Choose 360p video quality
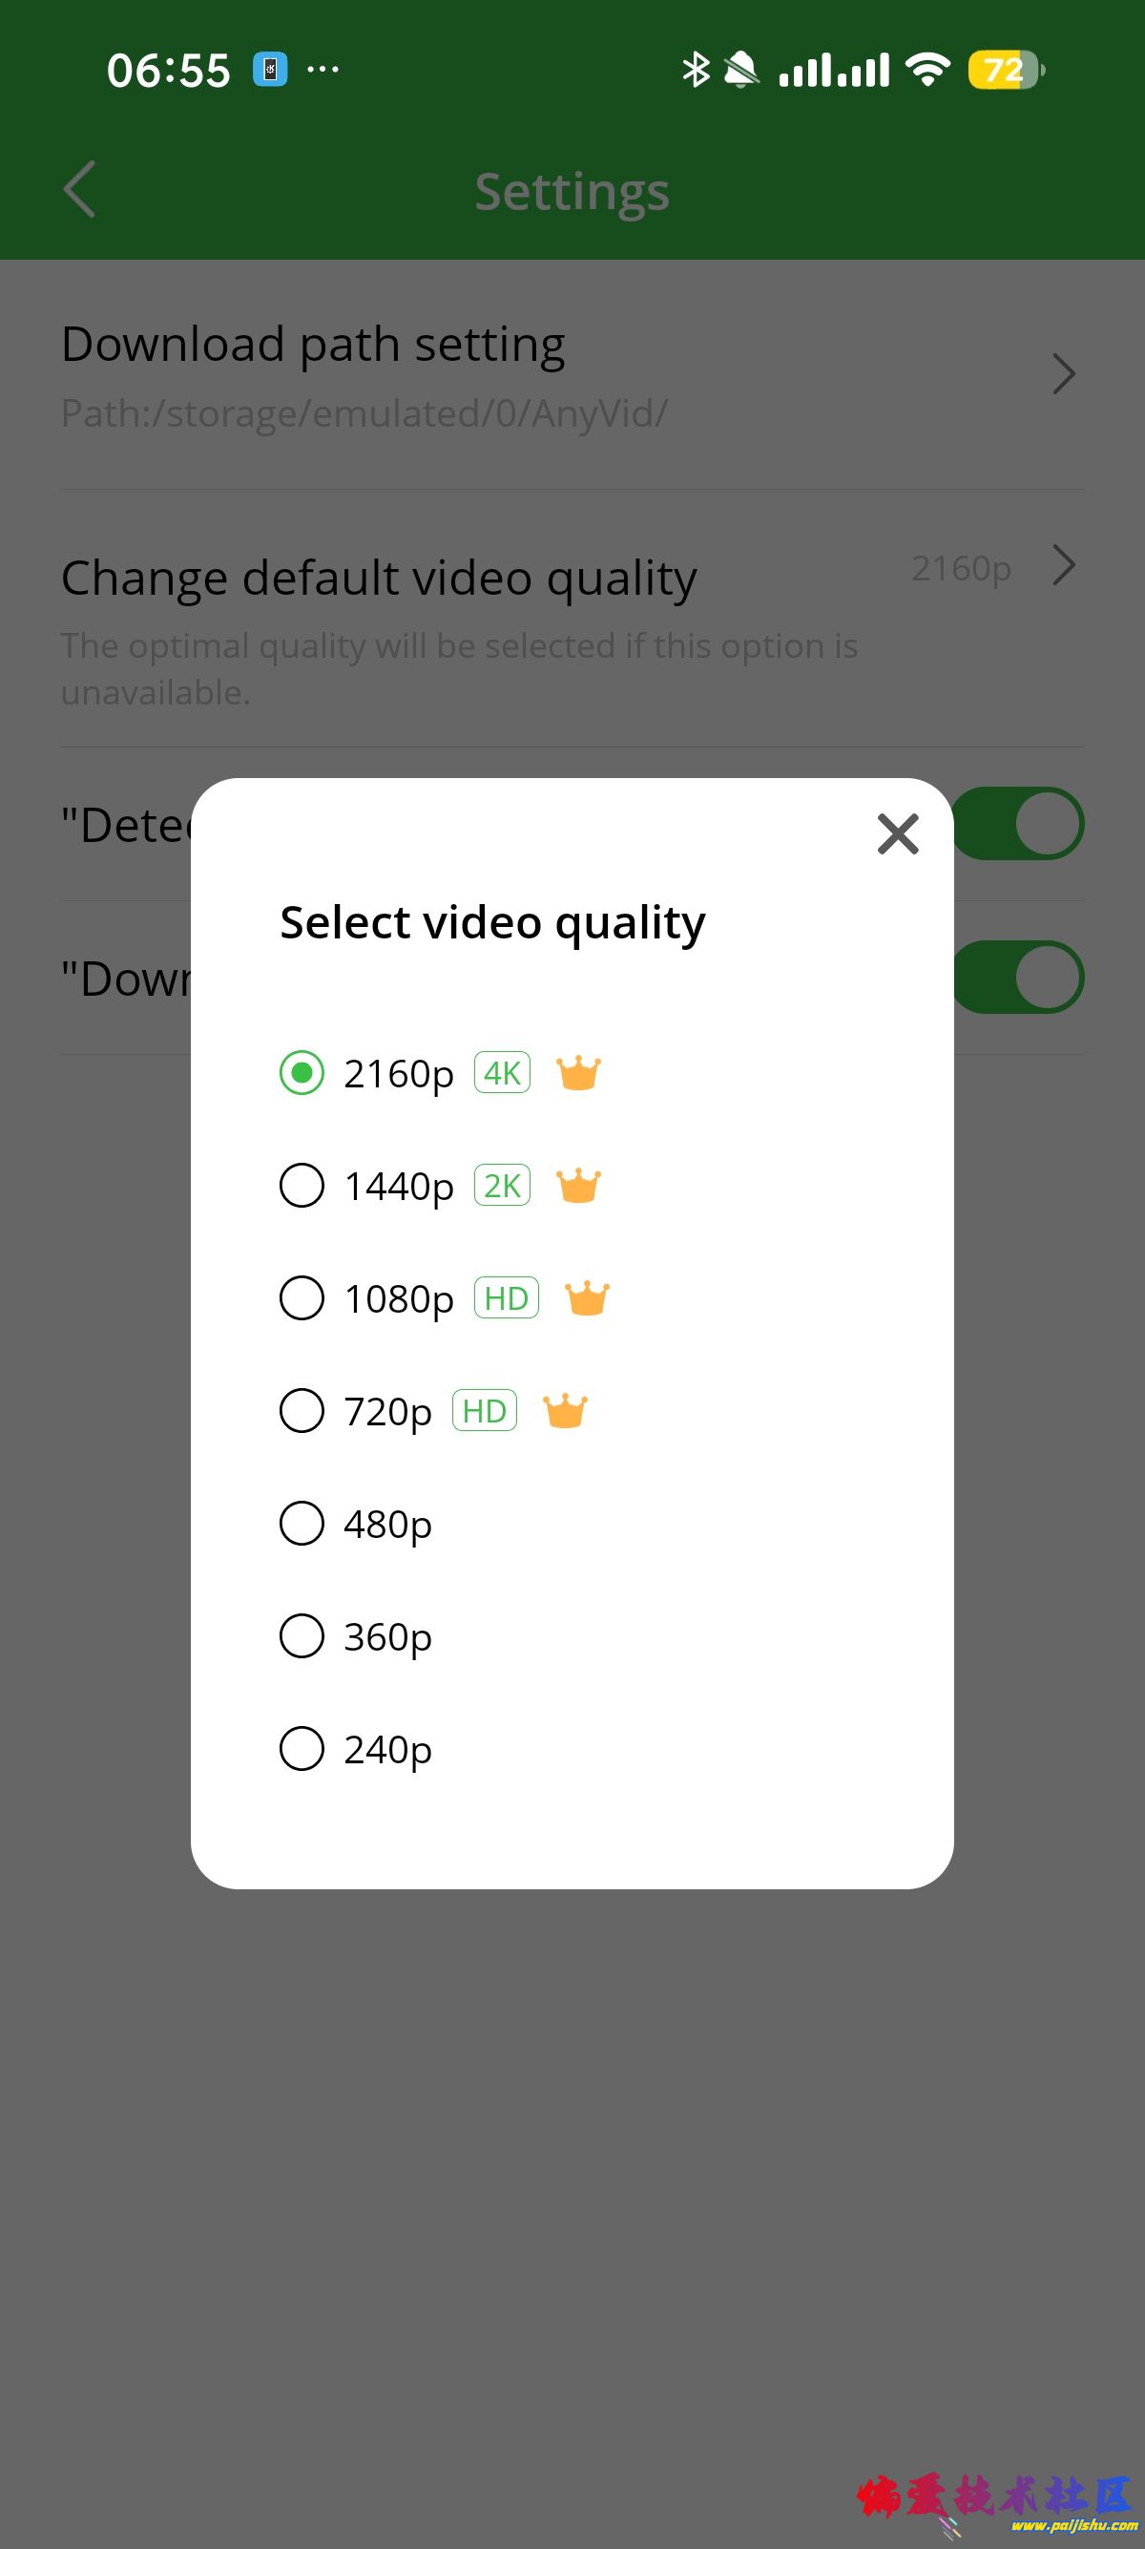The image size is (1145, 2549). coord(302,1636)
